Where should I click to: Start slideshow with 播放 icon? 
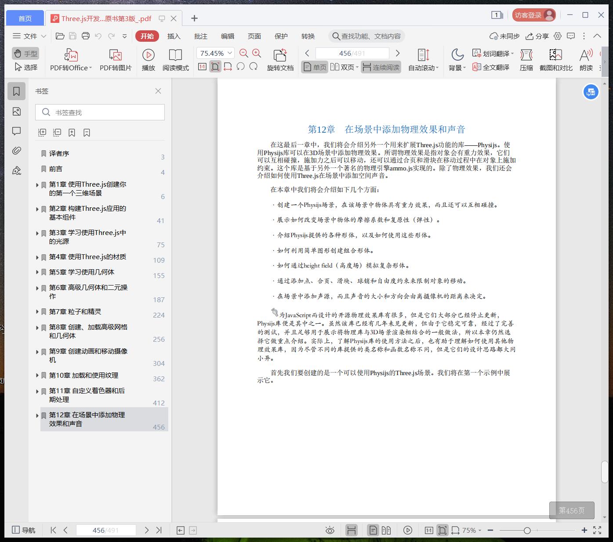point(149,60)
